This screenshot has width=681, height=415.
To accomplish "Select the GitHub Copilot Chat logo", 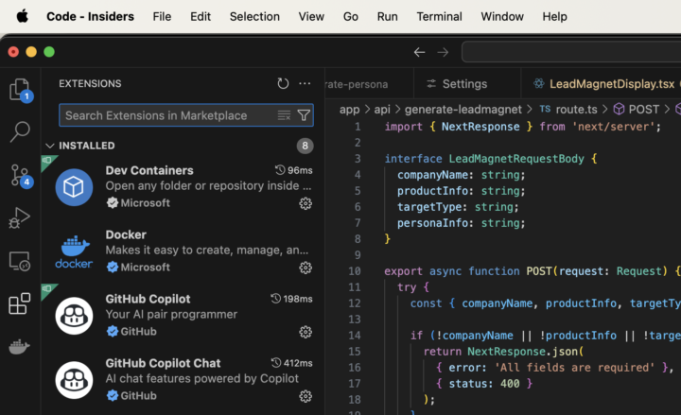I will (74, 380).
